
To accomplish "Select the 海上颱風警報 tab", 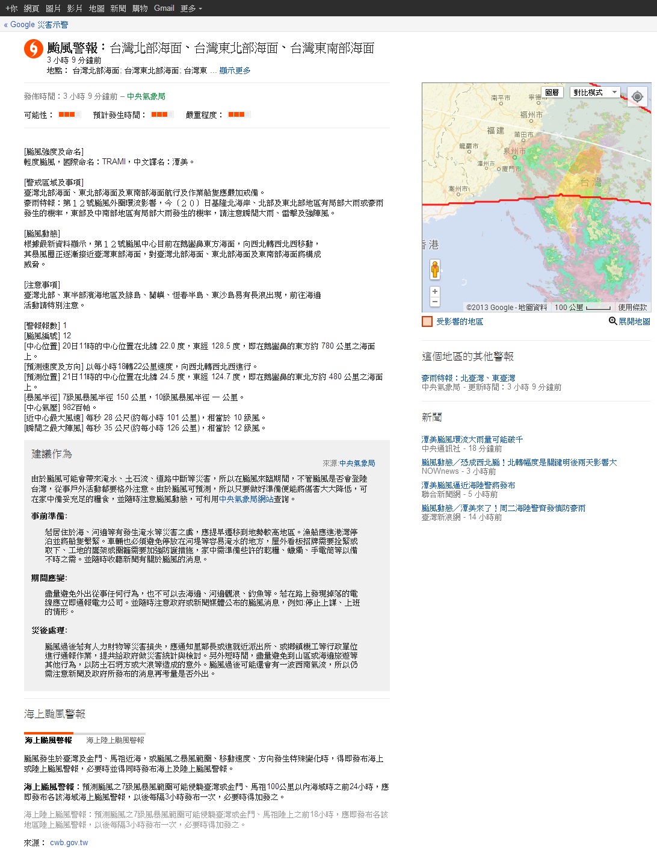I will coord(48,740).
